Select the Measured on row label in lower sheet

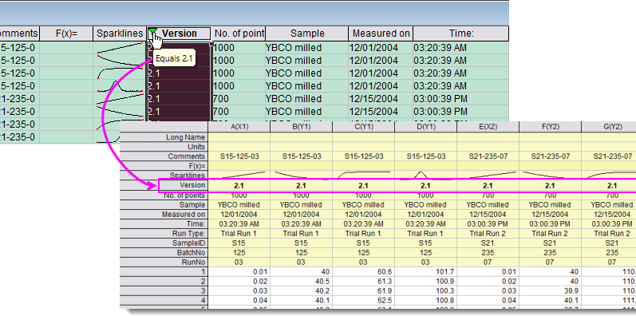(x=164, y=214)
